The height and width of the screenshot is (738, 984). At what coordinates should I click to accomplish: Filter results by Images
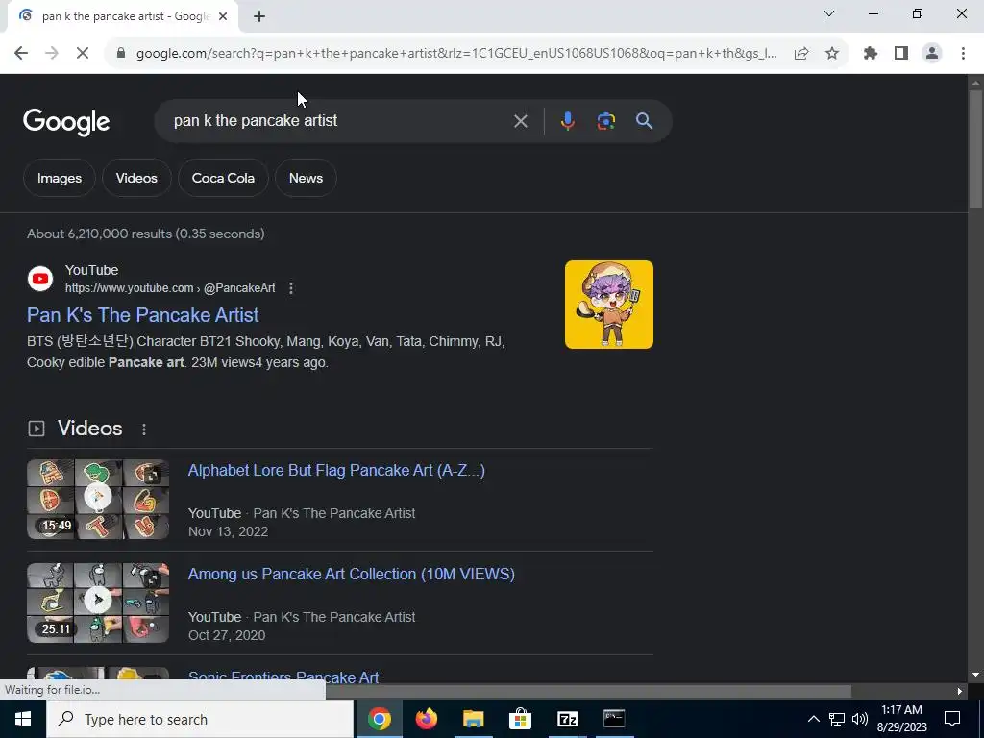(60, 178)
